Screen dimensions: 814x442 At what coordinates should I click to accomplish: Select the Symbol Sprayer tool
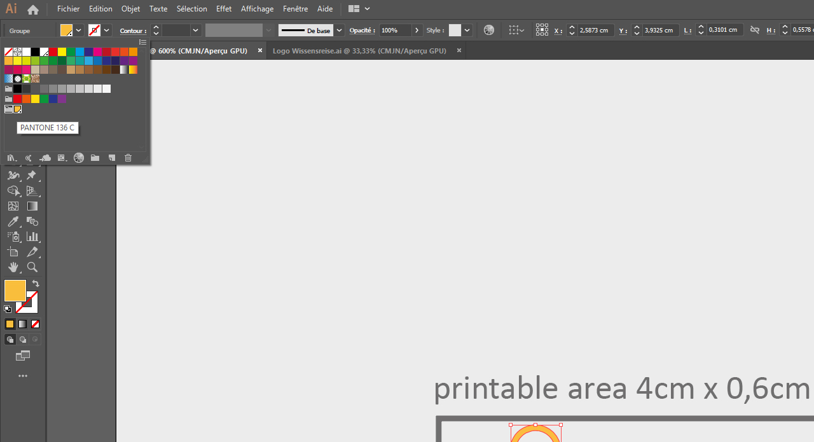pyautogui.click(x=13, y=237)
